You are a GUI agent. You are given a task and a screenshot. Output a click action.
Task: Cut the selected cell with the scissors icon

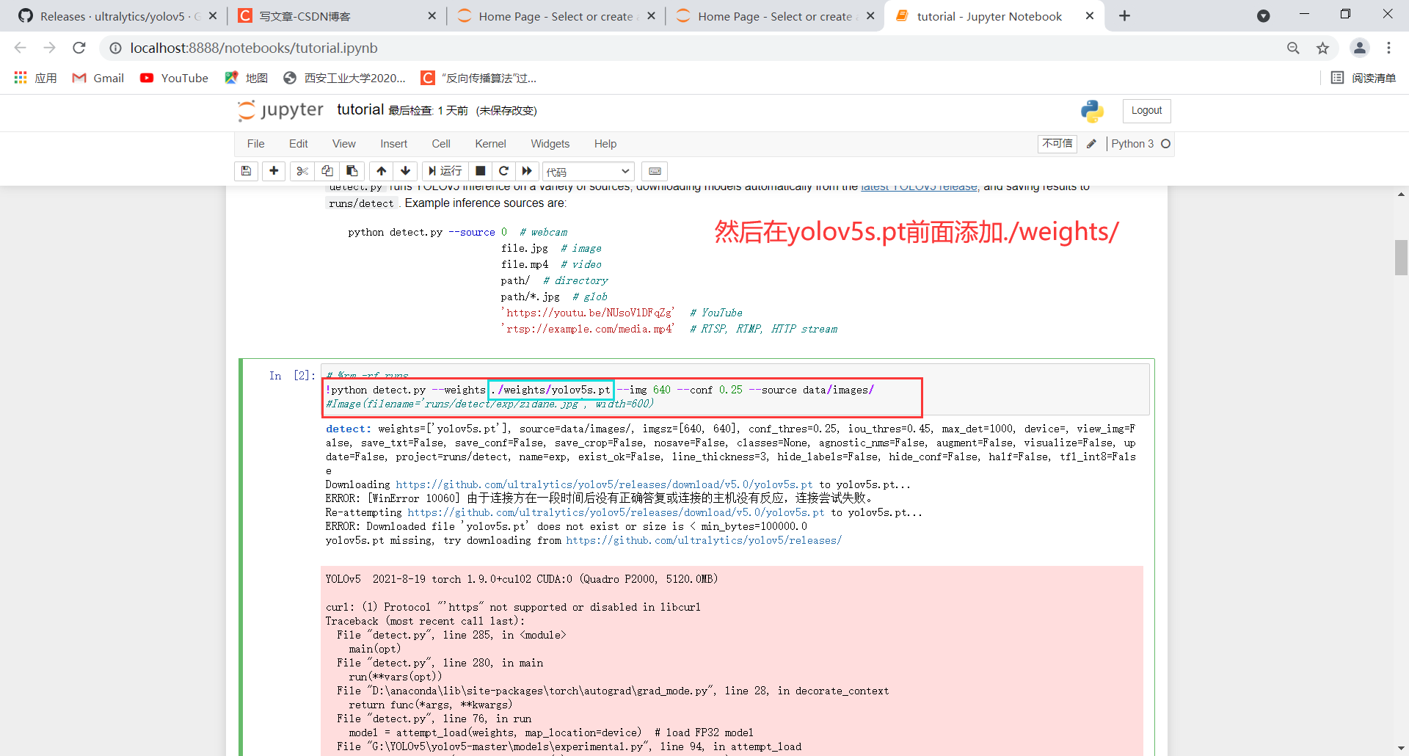pyautogui.click(x=302, y=171)
